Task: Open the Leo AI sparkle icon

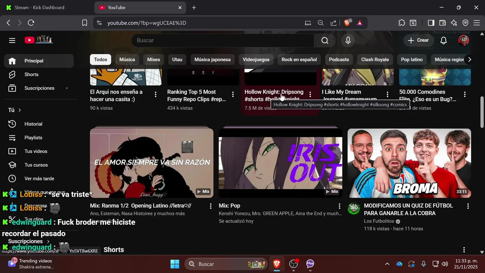Action: [x=454, y=23]
